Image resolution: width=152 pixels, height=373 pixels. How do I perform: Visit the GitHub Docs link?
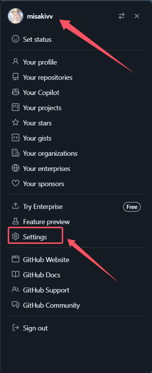tap(76, 275)
